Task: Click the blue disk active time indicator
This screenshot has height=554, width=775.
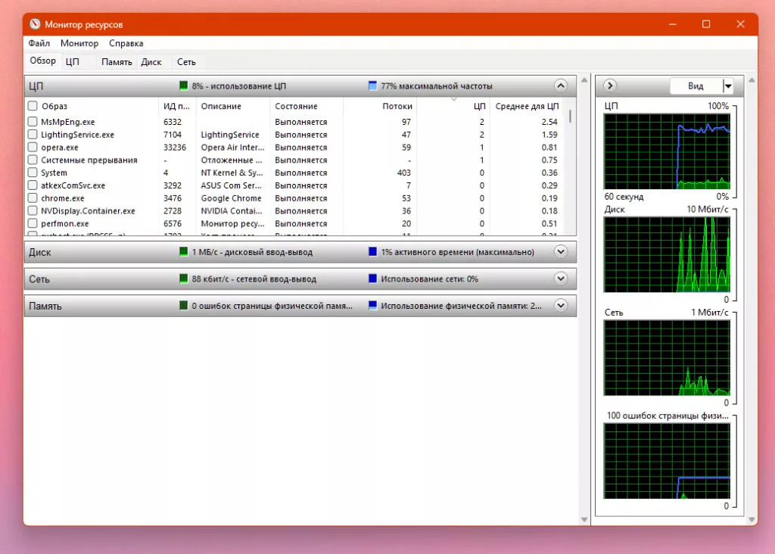Action: [x=372, y=252]
